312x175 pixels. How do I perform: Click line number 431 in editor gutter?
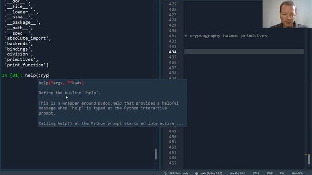click(x=172, y=36)
